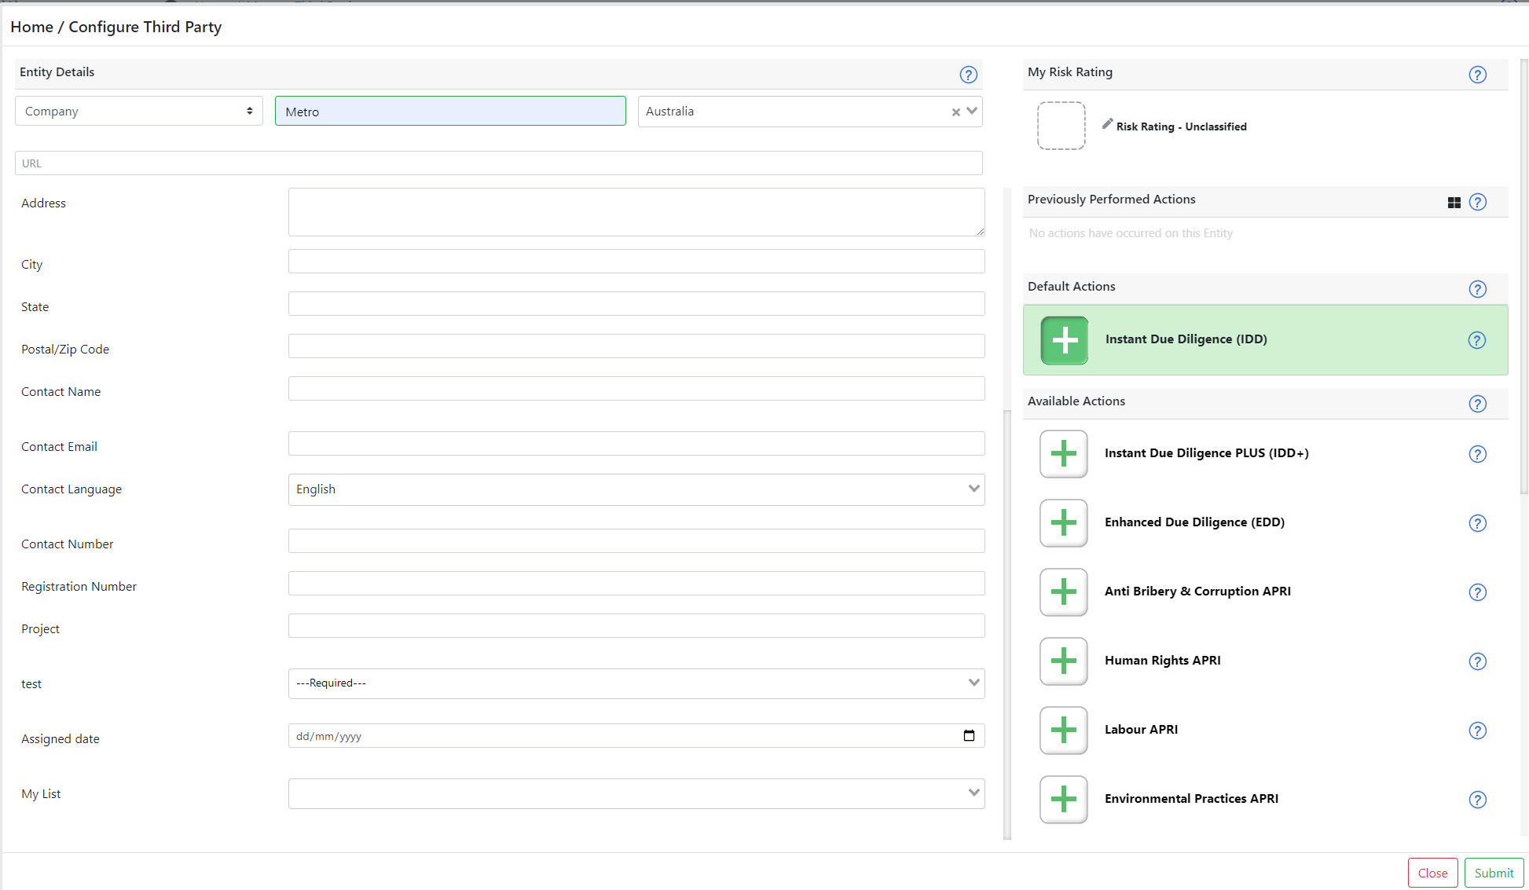
Task: Click Human Rights APRI label
Action: click(1163, 661)
